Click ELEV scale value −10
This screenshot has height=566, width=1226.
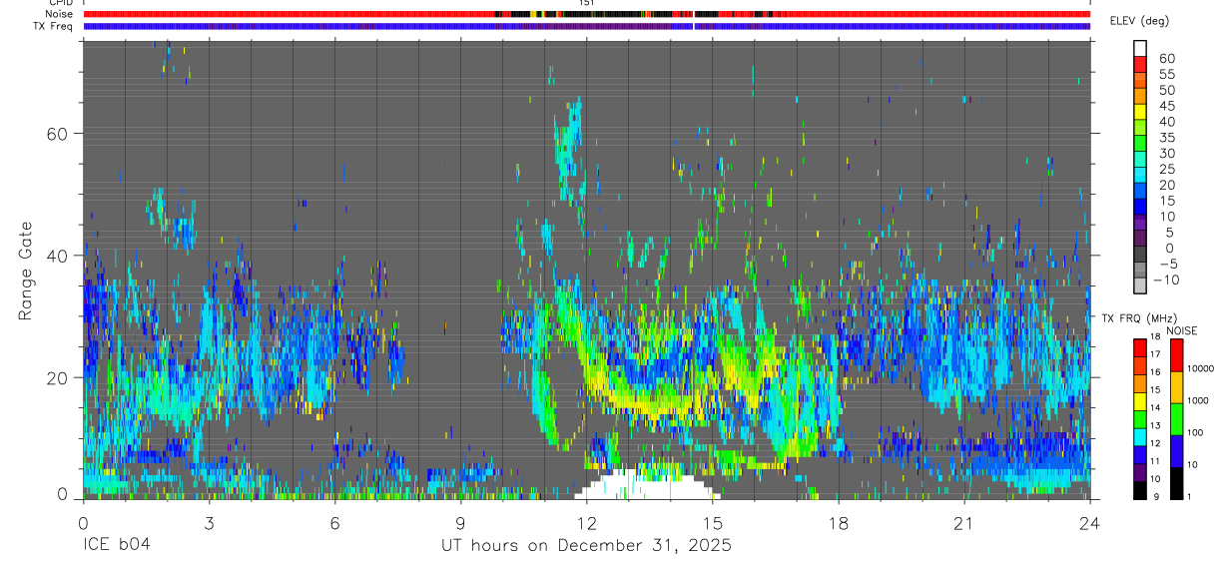[1168, 281]
